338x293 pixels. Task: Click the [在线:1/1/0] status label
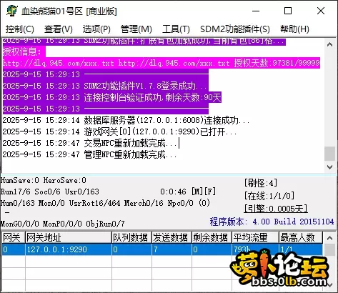click(269, 196)
